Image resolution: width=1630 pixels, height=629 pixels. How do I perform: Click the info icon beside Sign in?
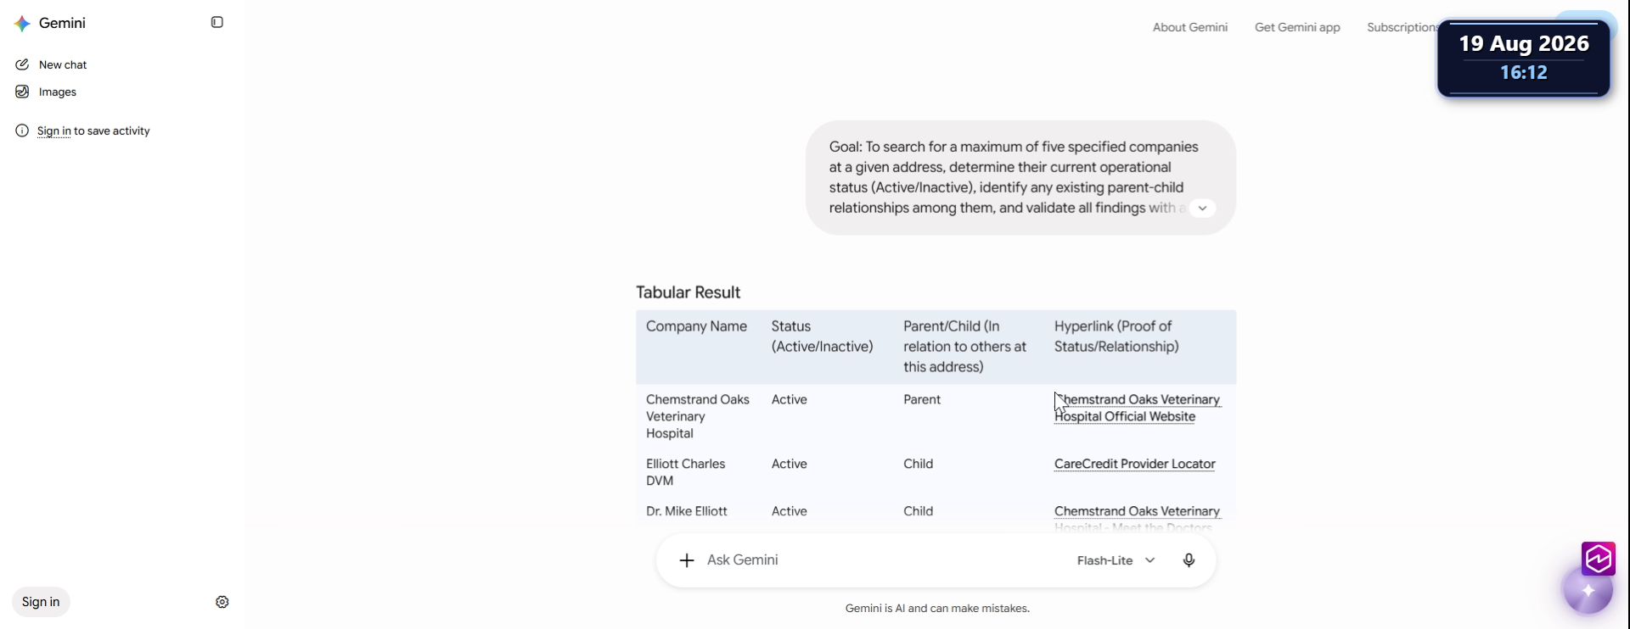click(22, 131)
